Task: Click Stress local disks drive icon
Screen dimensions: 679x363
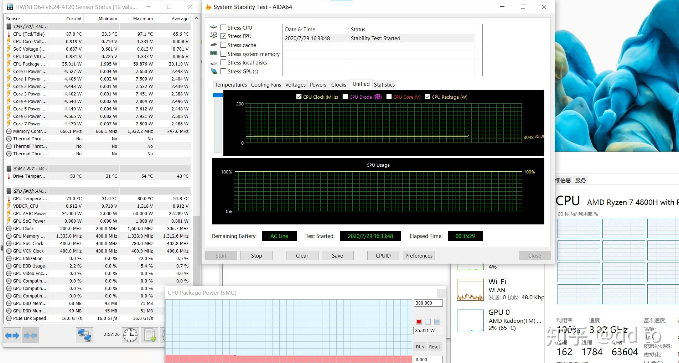Action: (214, 63)
